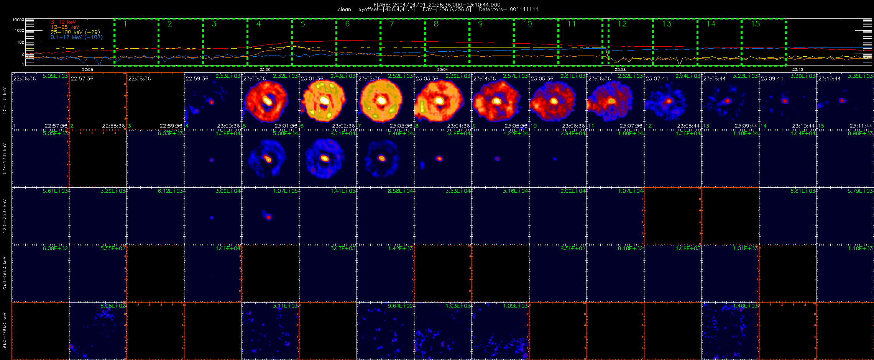
Task: Click the '1.10E+03' peak value text
Action: click(x=860, y=248)
